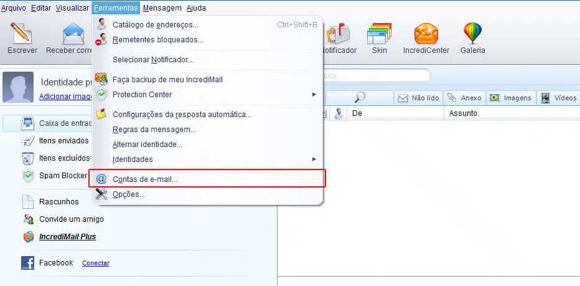Open IncrediCenter from the toolbar

[x=426, y=34]
